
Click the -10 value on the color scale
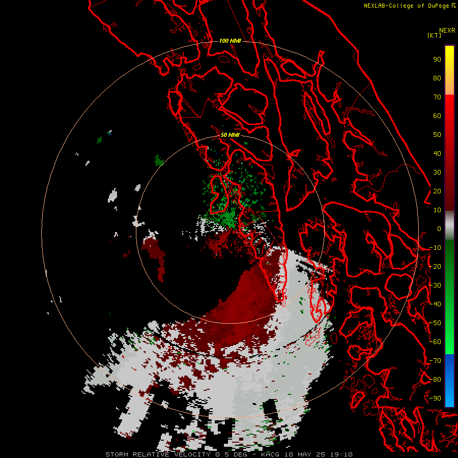[x=435, y=248]
